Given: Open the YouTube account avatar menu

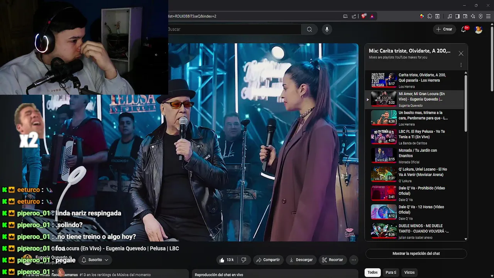Looking at the screenshot, I should [x=479, y=29].
